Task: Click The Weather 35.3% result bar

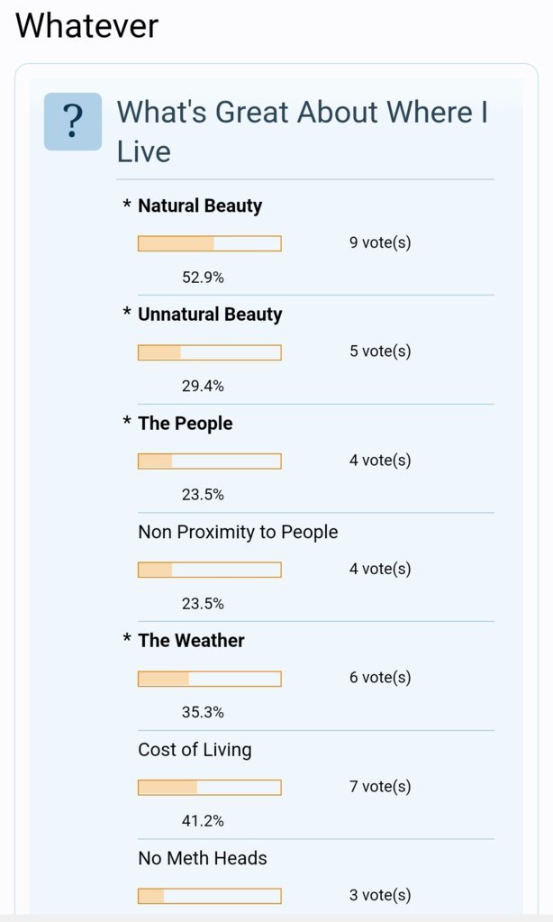Action: click(x=209, y=679)
